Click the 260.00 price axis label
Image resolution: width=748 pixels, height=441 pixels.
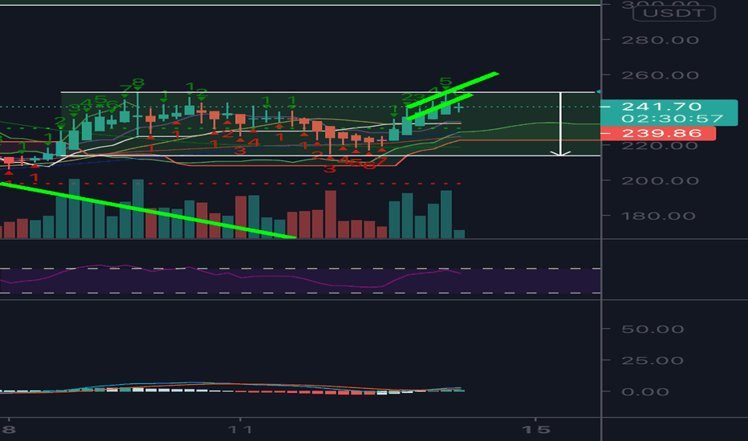tap(661, 75)
